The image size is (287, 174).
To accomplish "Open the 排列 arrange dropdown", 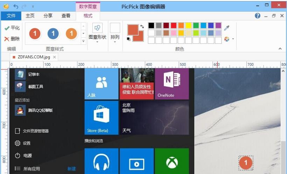I will (x=115, y=33).
